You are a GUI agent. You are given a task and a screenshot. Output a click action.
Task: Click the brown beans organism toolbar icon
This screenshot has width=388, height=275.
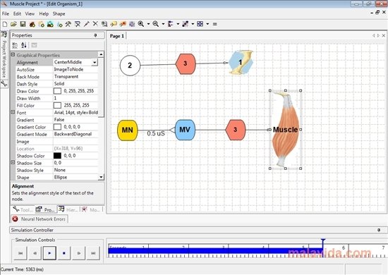32,24
